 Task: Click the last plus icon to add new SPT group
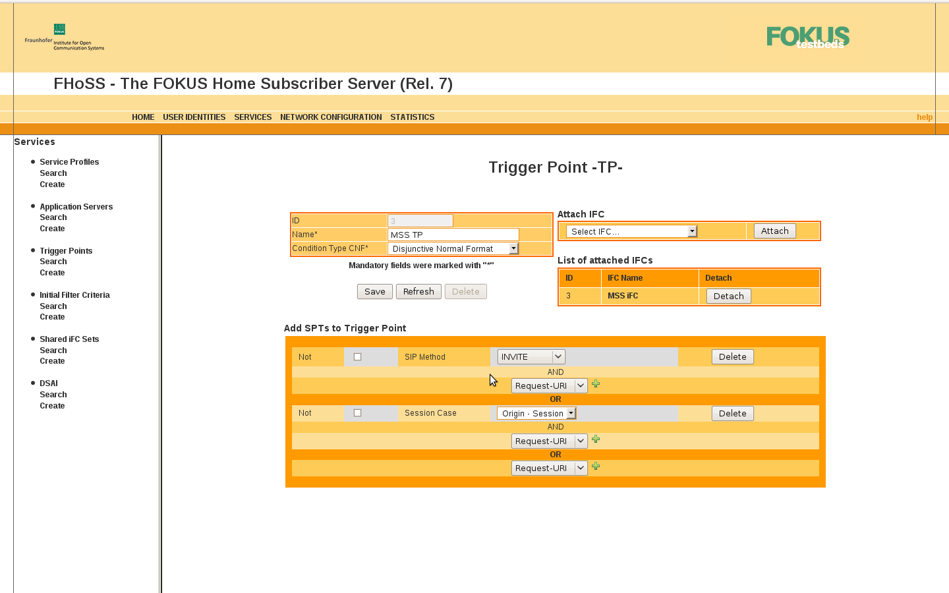click(596, 466)
